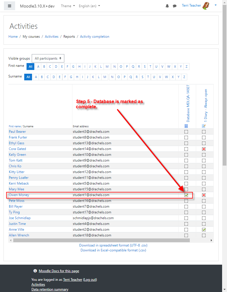
Task: Click the Diary activity icon in header
Action: pyautogui.click(x=204, y=126)
